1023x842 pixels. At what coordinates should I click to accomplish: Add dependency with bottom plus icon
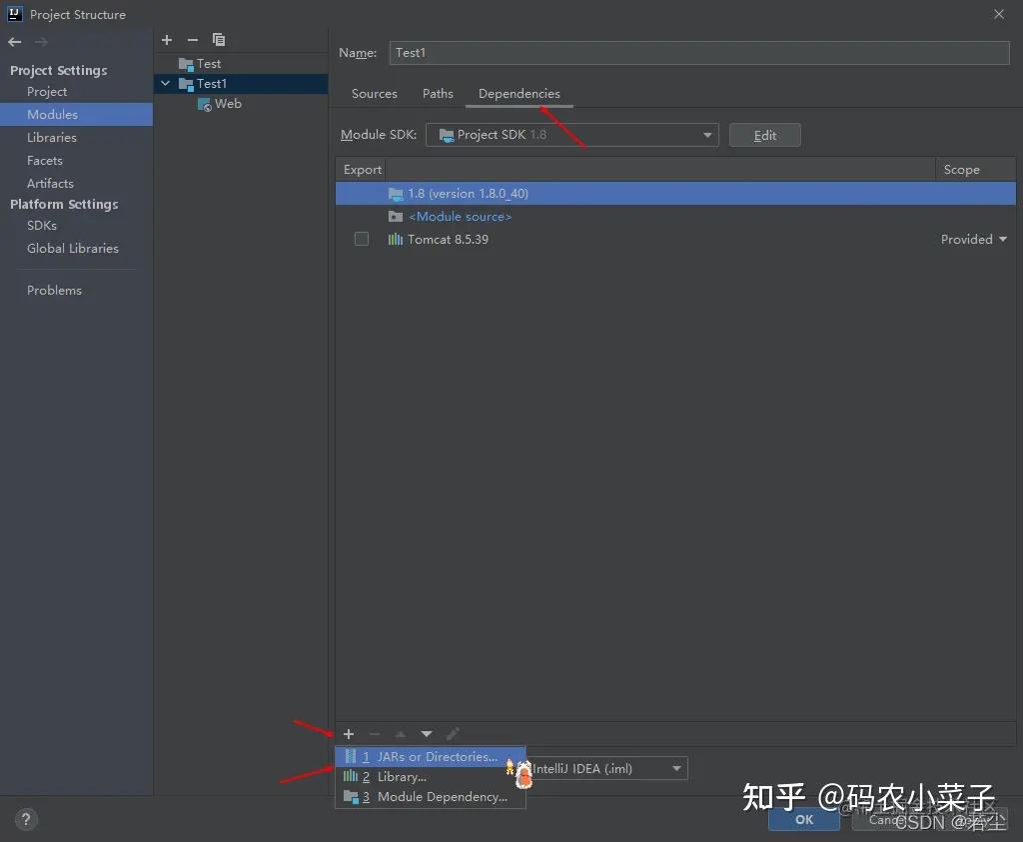coord(349,734)
